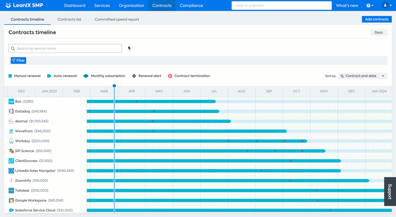This screenshot has height=217, width=396.
Task: Open the Sort by Contract end date dropdown
Action: pos(362,76)
